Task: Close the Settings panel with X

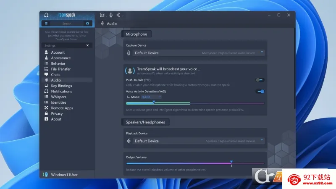Action: [87, 45]
